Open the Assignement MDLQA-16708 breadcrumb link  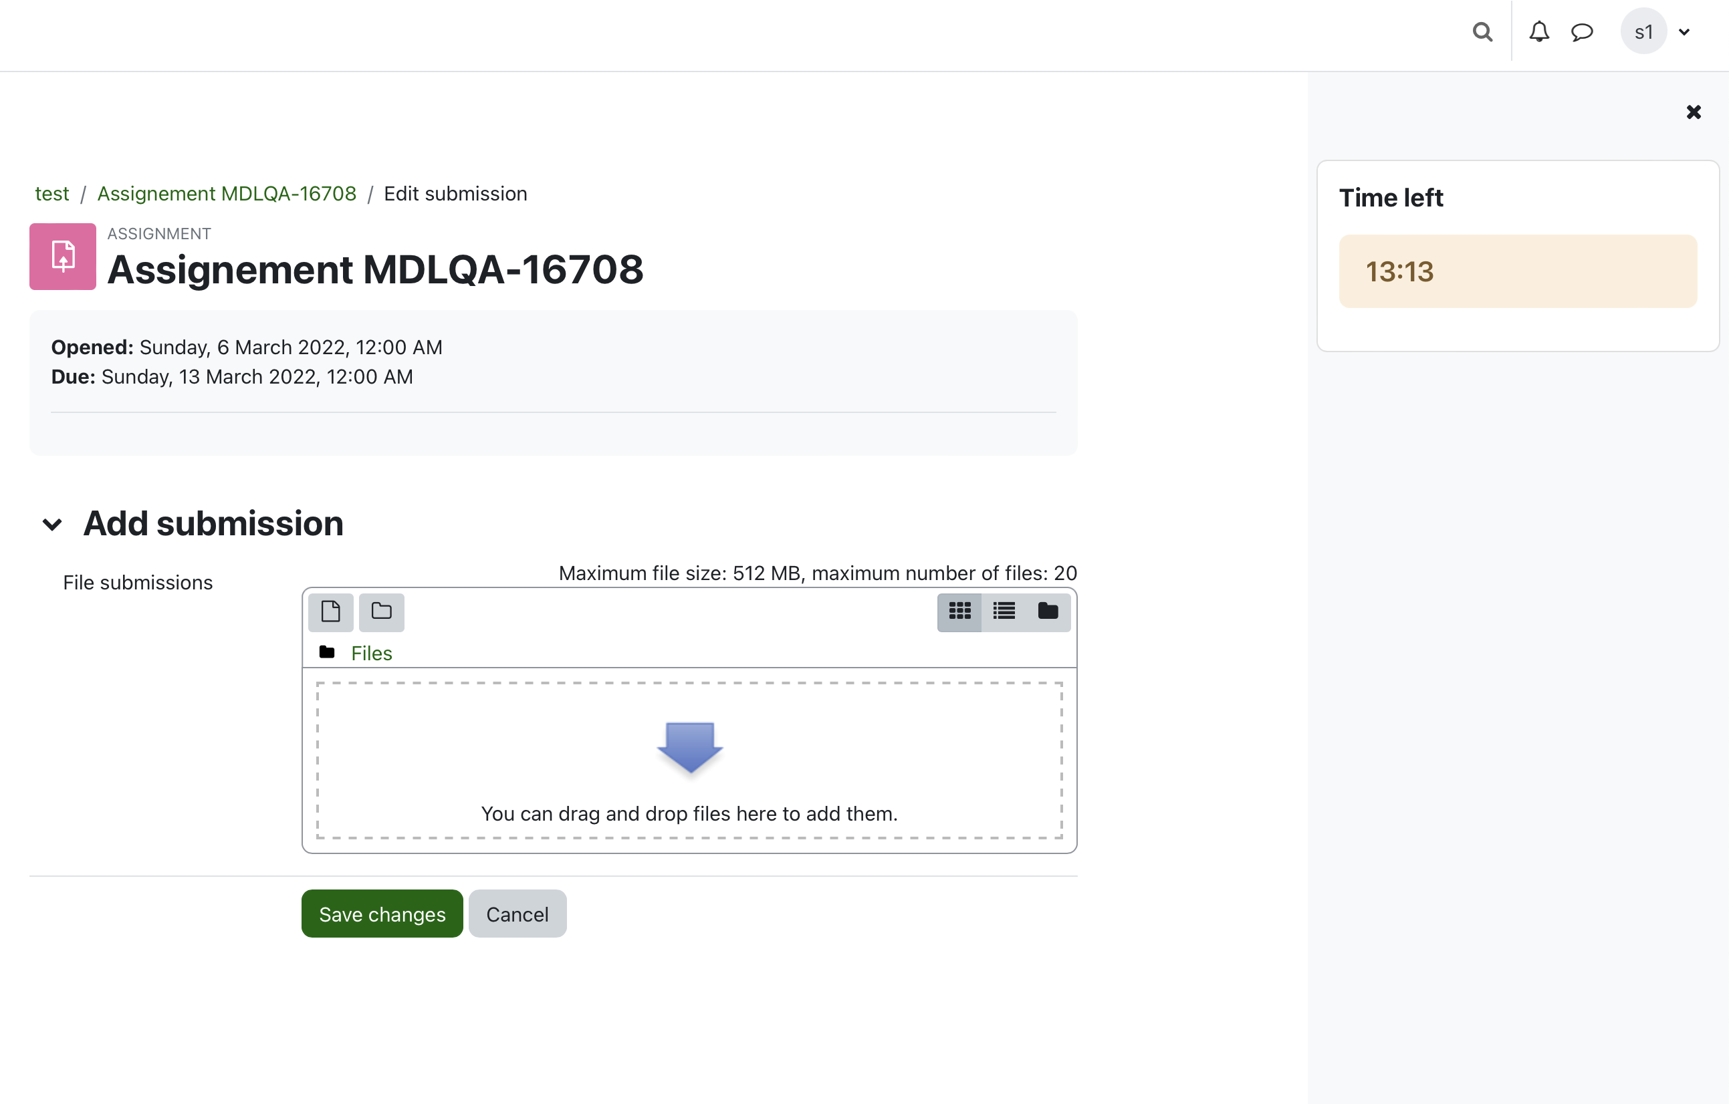227,194
